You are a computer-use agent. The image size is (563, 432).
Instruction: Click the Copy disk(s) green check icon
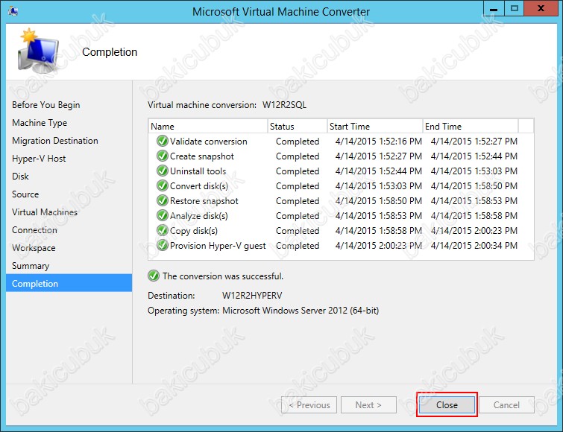pos(163,230)
